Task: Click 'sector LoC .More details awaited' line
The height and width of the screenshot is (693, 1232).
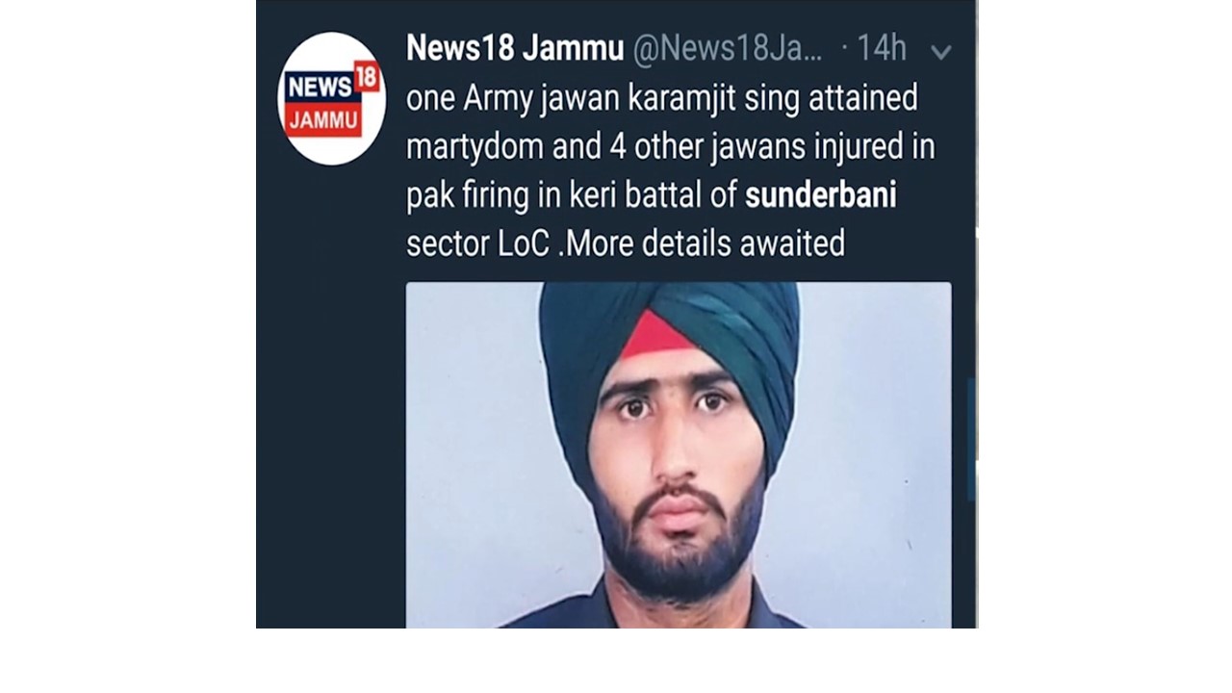Action: point(626,244)
